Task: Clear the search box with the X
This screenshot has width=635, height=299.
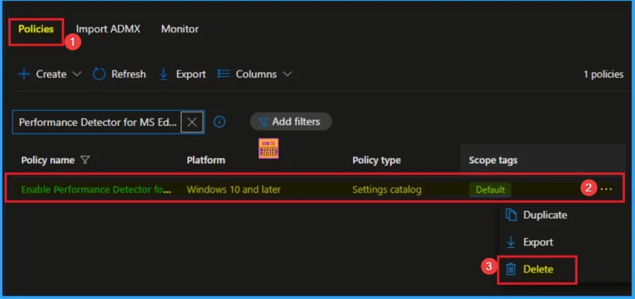Action: (x=192, y=122)
